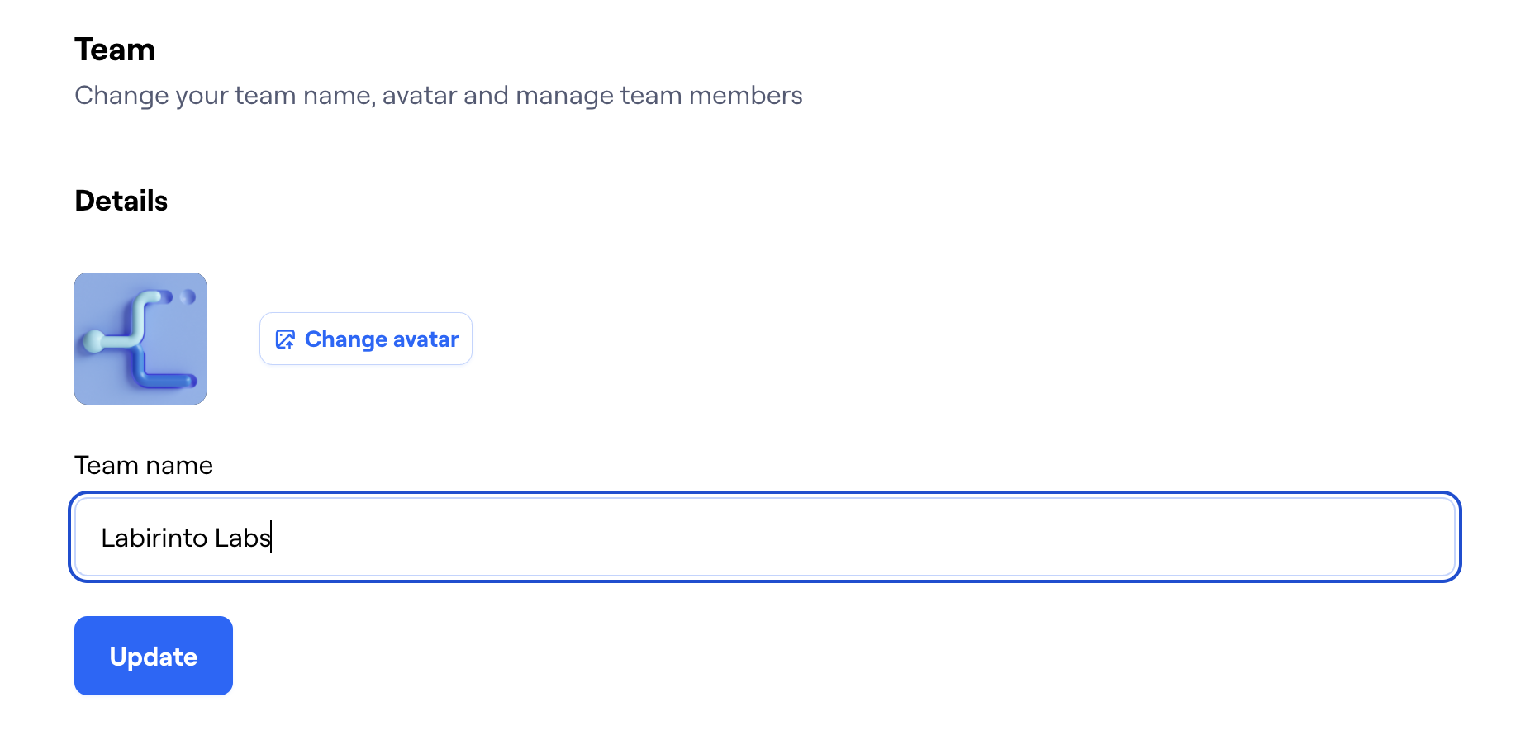
Task: Focus the Team name input field
Action: pos(765,537)
